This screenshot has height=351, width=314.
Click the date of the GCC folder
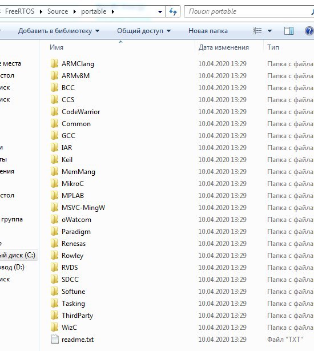click(222, 135)
